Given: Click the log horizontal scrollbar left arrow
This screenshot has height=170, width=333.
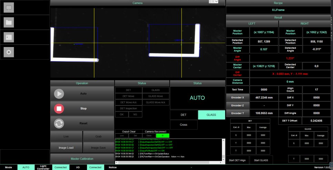Looking at the screenshot, I should pyautogui.click(x=117, y=162).
